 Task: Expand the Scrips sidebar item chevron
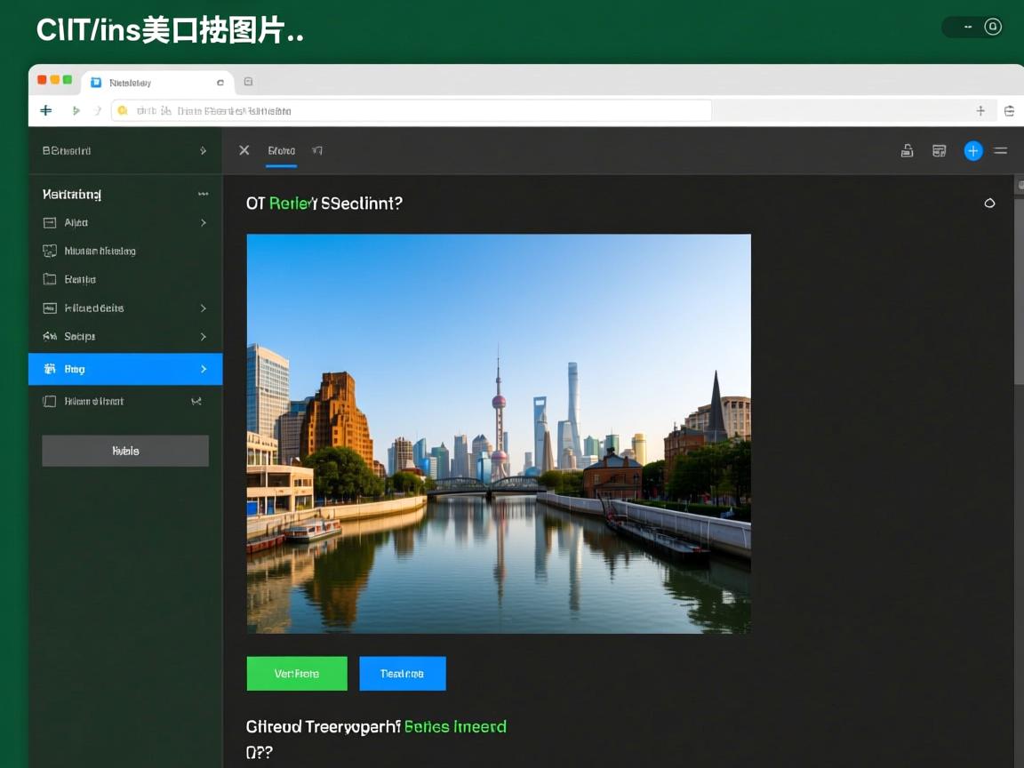coord(204,337)
